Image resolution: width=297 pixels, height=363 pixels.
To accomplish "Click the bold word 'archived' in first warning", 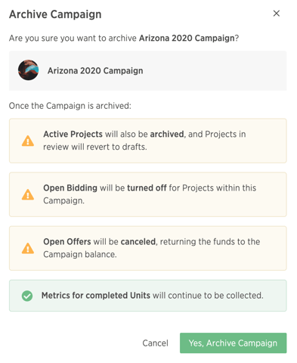I will (167, 134).
